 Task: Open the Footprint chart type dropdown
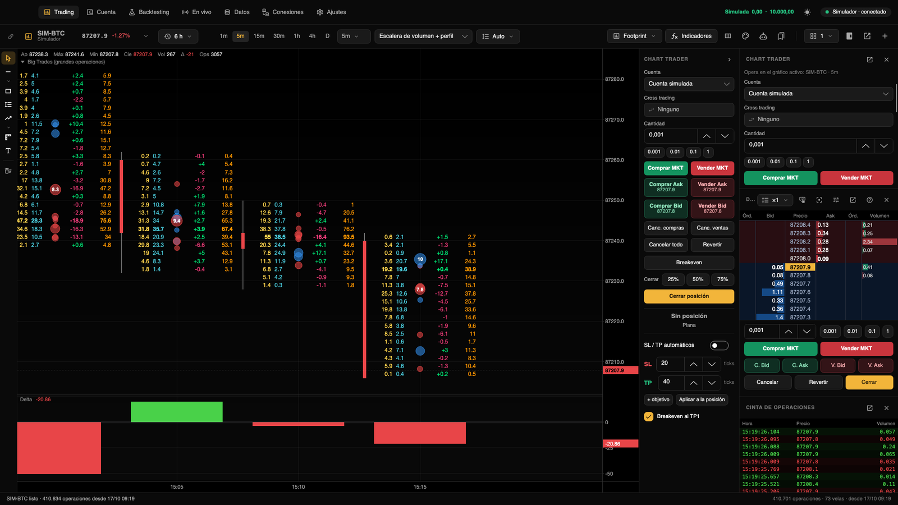pyautogui.click(x=635, y=36)
